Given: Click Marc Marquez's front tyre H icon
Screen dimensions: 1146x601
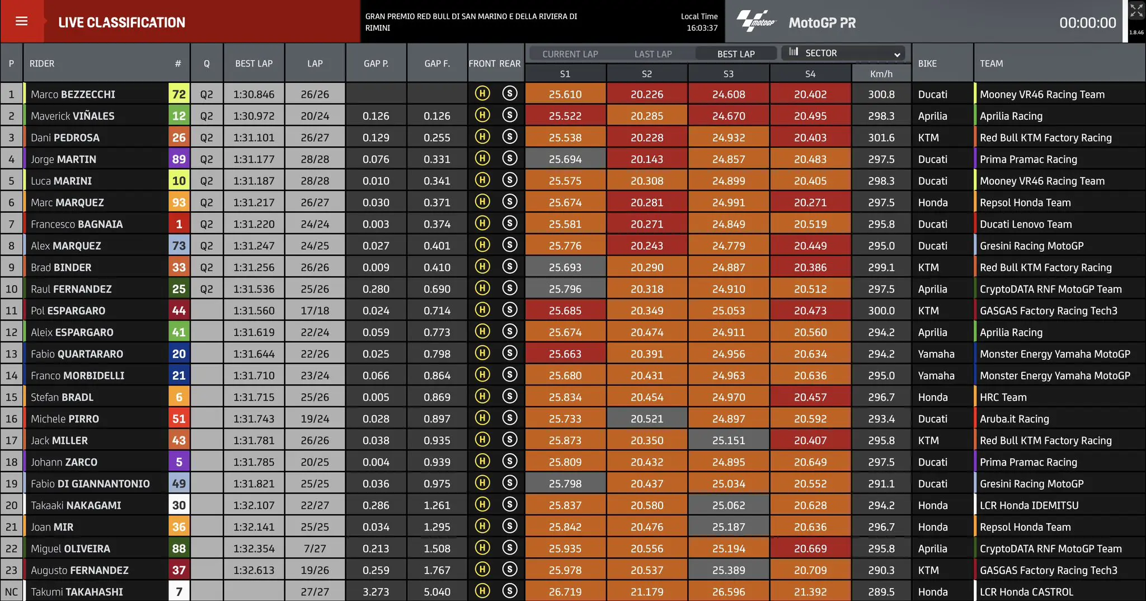Looking at the screenshot, I should point(482,201).
